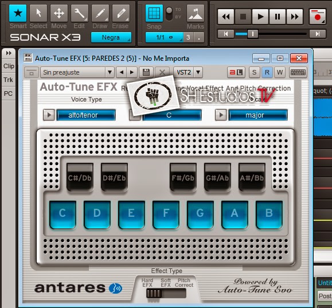
Task: Click the Scale selector arrow
Action: point(221,115)
